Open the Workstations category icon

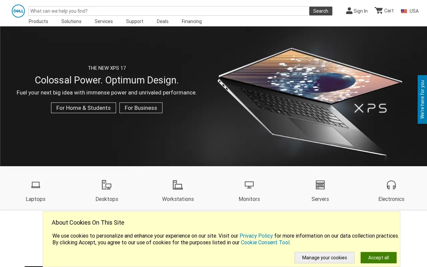point(178,185)
